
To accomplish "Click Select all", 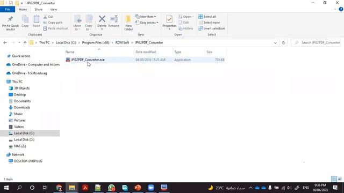I will [x=207, y=17].
